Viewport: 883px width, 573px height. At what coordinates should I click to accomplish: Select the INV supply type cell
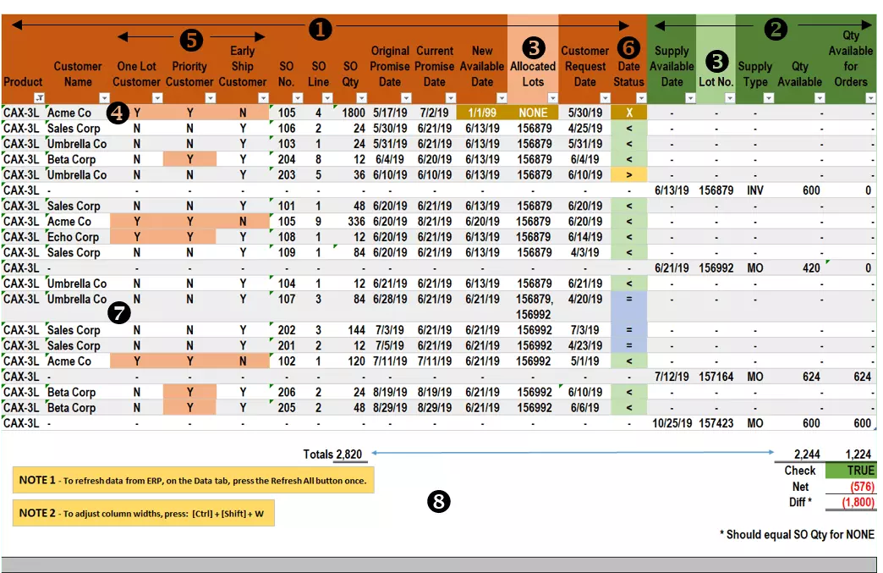(755, 190)
